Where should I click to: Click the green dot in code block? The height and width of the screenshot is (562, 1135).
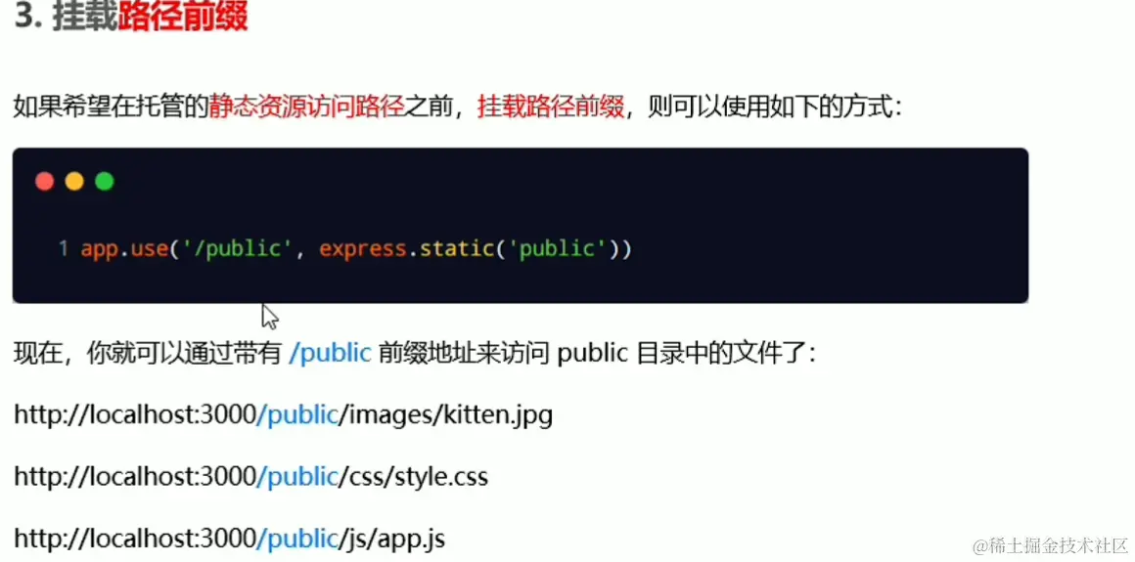pos(105,182)
